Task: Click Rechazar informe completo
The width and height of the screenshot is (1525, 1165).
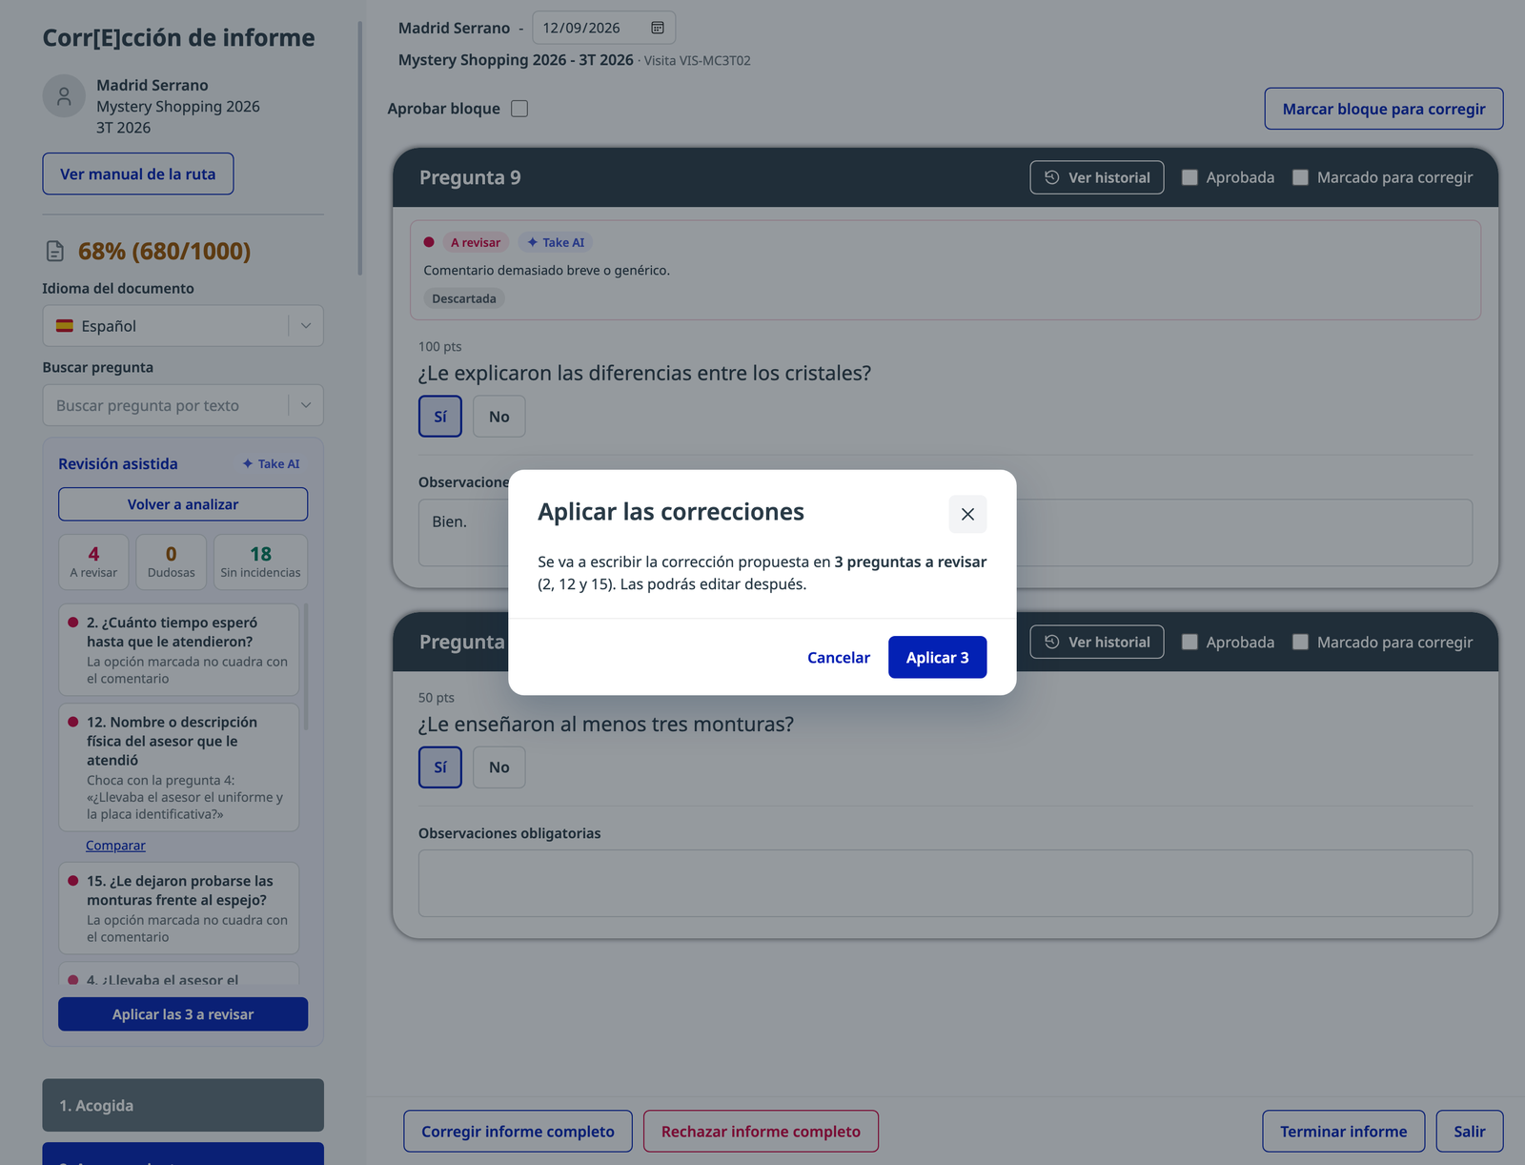Action: (761, 1131)
